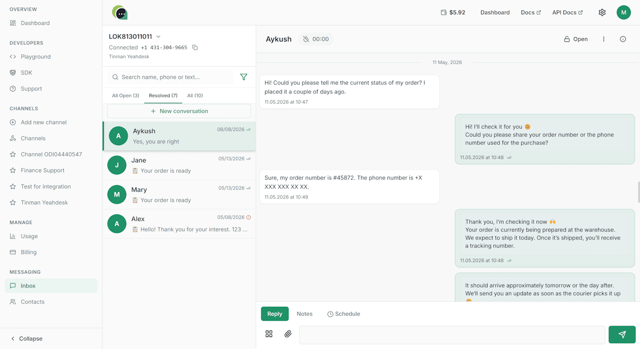Click the message reply input box
The height and width of the screenshot is (349, 640).
coord(452,334)
